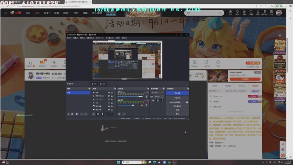Open advanced audio properties in OBS mixer
The height and width of the screenshot is (165, 293).
[x=119, y=114]
